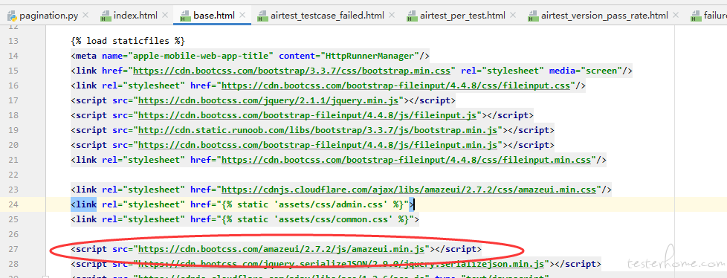
Task: Click the file icon on airtest_testcase_failed.html tab
Action: click(x=263, y=16)
